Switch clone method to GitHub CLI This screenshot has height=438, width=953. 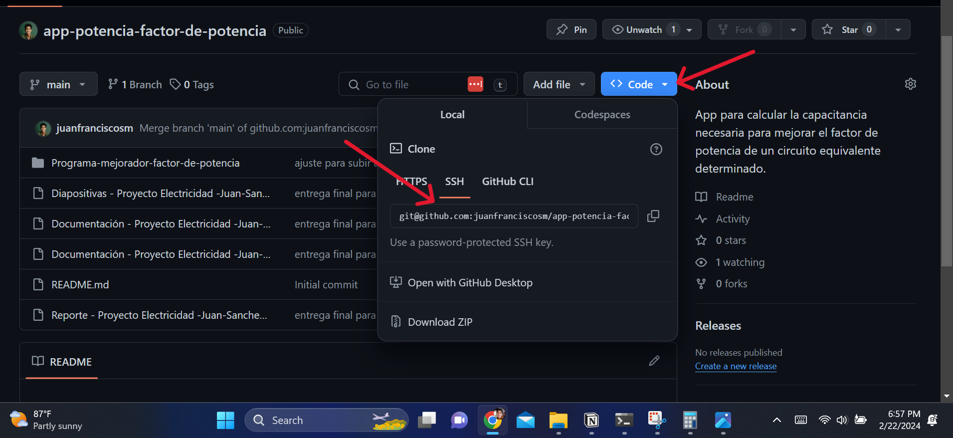coord(508,182)
